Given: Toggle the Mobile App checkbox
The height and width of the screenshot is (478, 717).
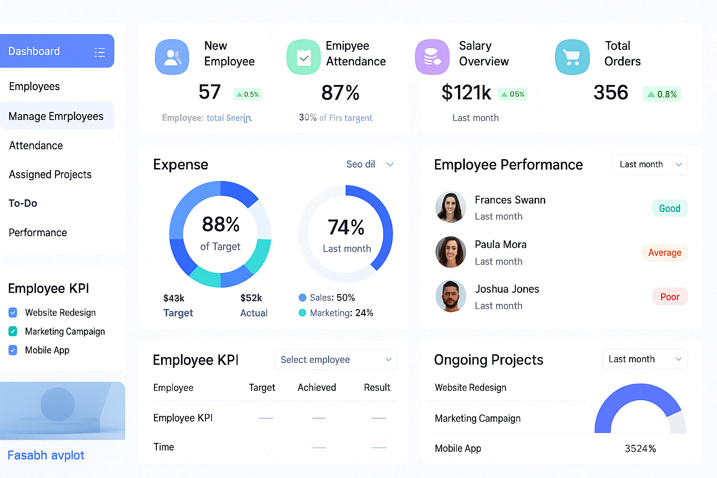Looking at the screenshot, I should click(13, 350).
